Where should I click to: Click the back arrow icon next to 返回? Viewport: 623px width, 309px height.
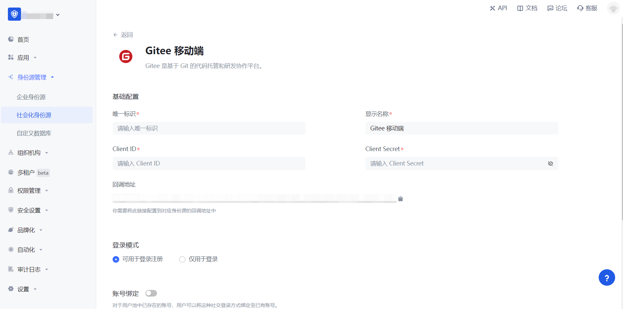(115, 35)
